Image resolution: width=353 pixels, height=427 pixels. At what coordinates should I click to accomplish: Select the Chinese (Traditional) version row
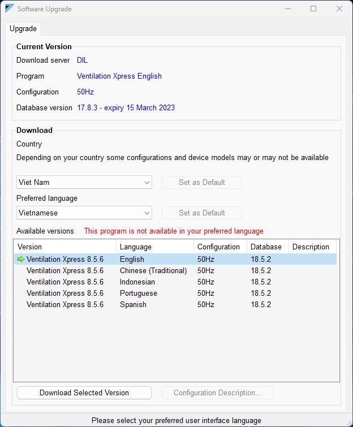point(175,271)
